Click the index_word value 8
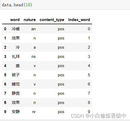The width and height of the screenshot is (130, 121). point(89,103)
